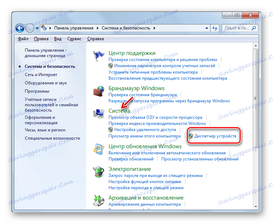Click the Back navigation arrow button
This screenshot has width=273, height=224.
pos(20,28)
